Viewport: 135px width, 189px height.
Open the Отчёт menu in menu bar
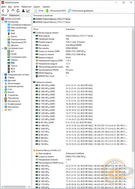(x=16, y=7)
